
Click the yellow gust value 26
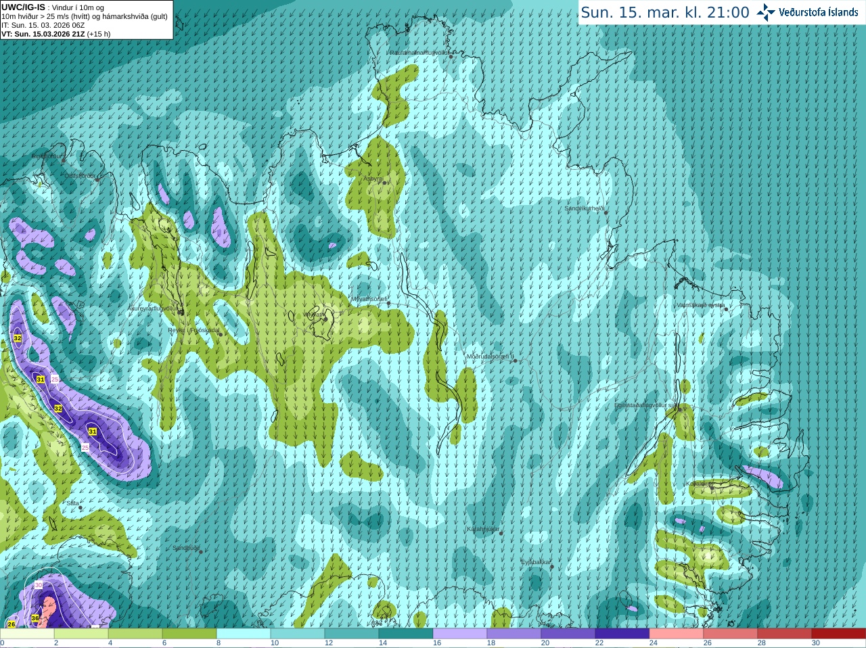click(12, 624)
